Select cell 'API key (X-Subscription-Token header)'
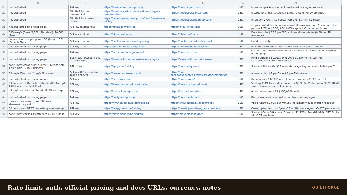 [85, 73]
